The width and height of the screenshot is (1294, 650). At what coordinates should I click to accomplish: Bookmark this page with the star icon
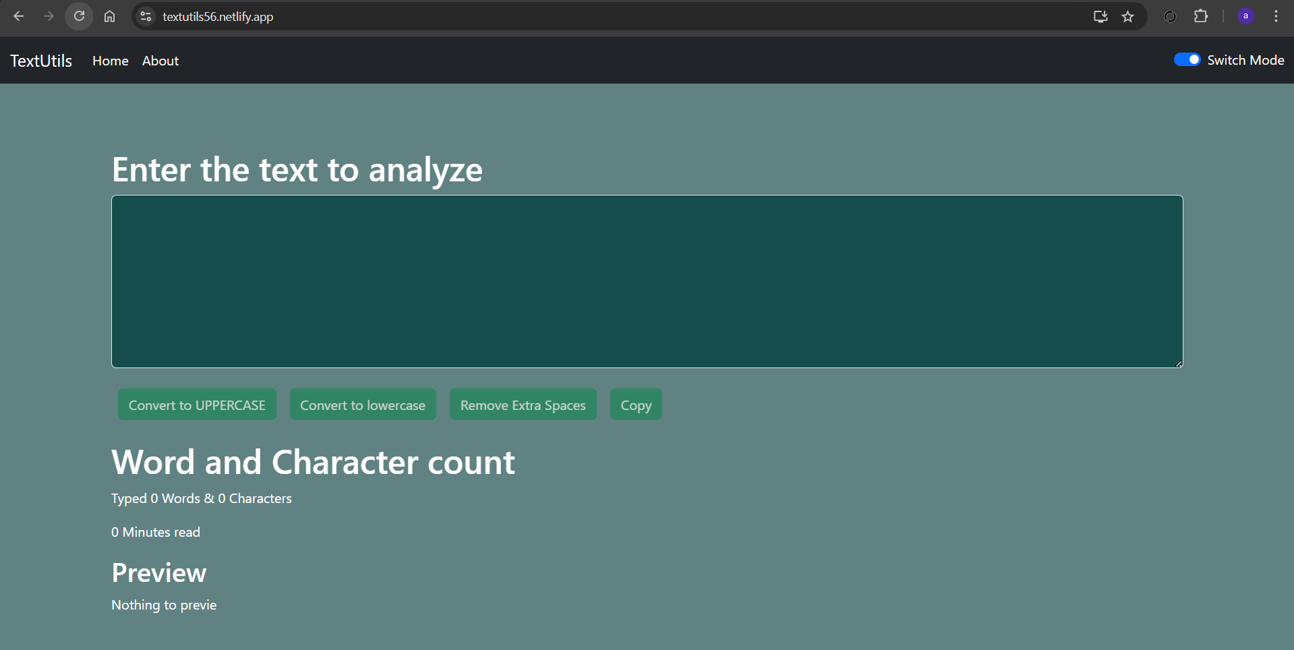tap(1128, 16)
